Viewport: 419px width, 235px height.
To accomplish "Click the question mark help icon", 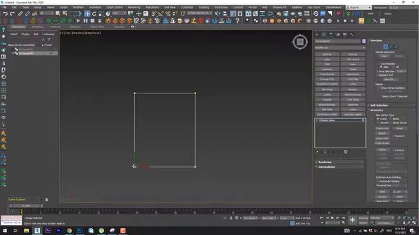I will pyautogui.click(x=237, y=21).
